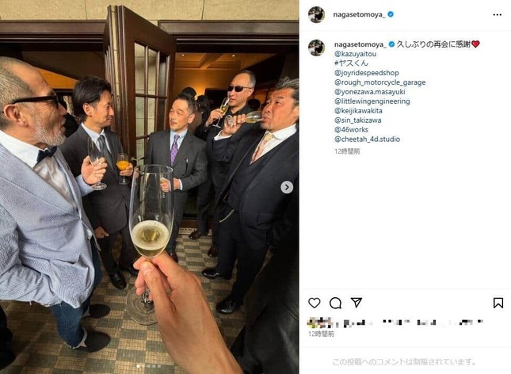Share post via paper plane icon
Screen dimensions: 511x374
point(357,303)
